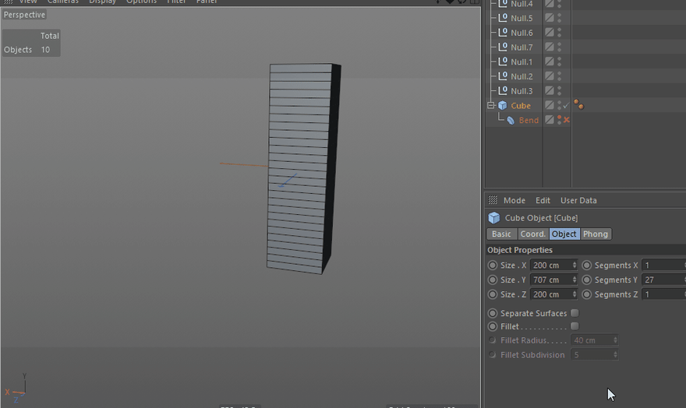
Task: Click the Segments Y field showing 27
Action: (663, 280)
